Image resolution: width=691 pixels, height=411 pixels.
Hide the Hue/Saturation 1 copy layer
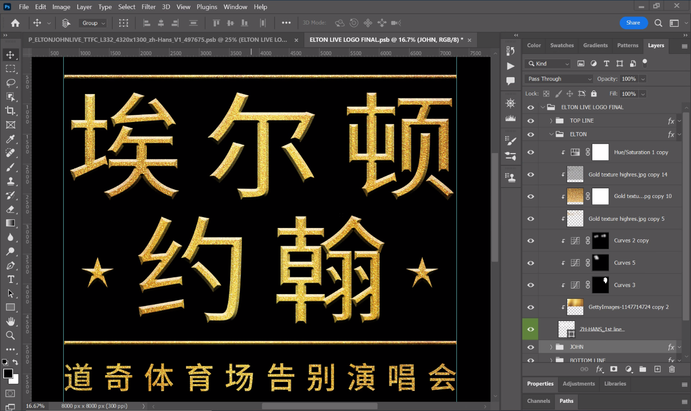(x=531, y=153)
